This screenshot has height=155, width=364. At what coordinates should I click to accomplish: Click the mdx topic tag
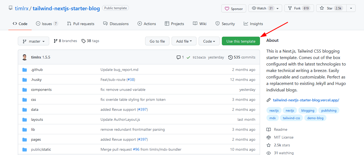[273, 118]
